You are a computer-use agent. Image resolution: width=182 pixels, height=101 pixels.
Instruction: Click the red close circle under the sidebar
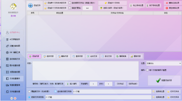click(15, 98)
